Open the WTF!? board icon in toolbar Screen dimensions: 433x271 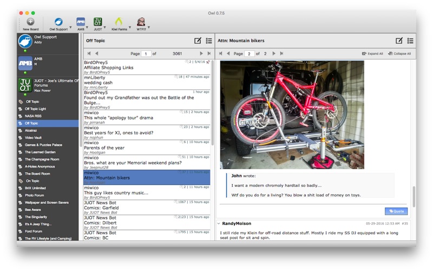[141, 22]
